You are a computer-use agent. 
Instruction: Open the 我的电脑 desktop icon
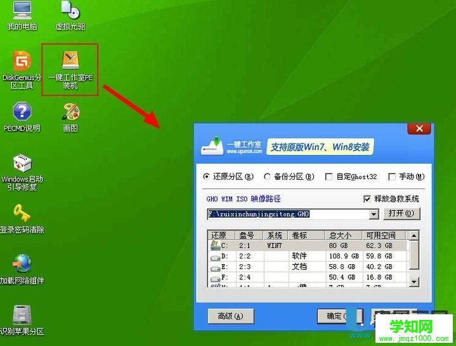[22, 15]
